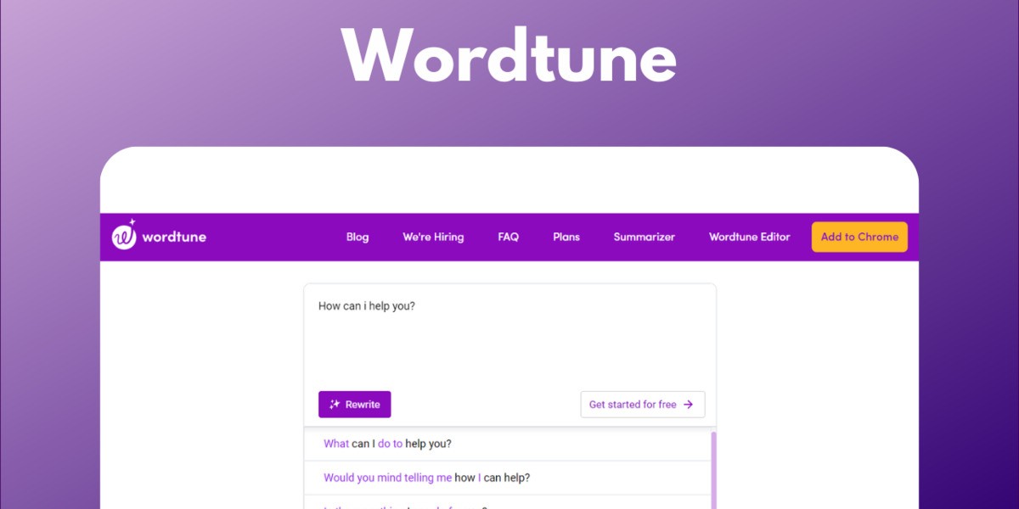
Task: Click the suggestions list scrollbar
Action: click(x=714, y=471)
